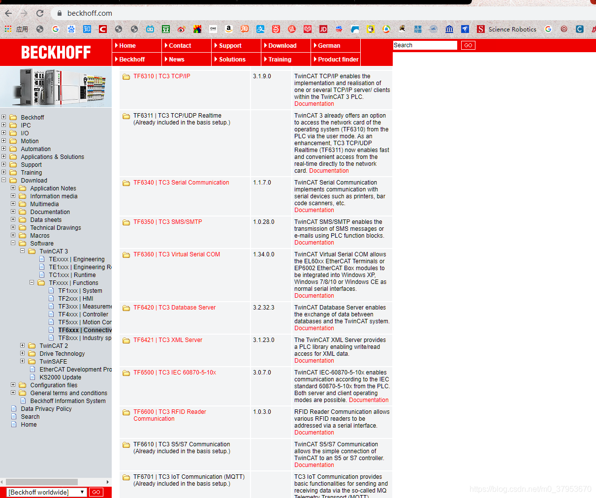Screen dimensions: 596x498
Task: Expand the Motion tree node
Action: click(4, 141)
